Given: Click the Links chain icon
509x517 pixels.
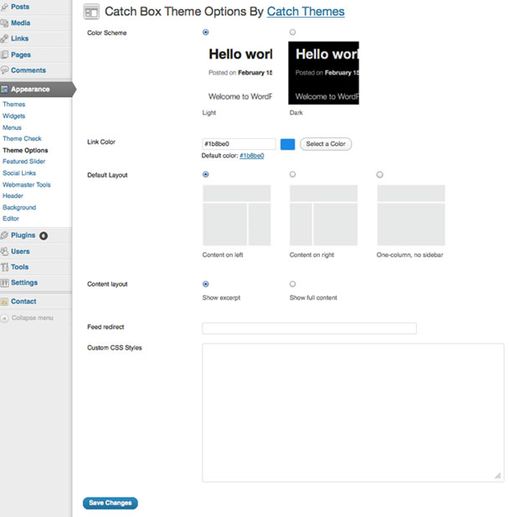Looking at the screenshot, I should click(4, 39).
